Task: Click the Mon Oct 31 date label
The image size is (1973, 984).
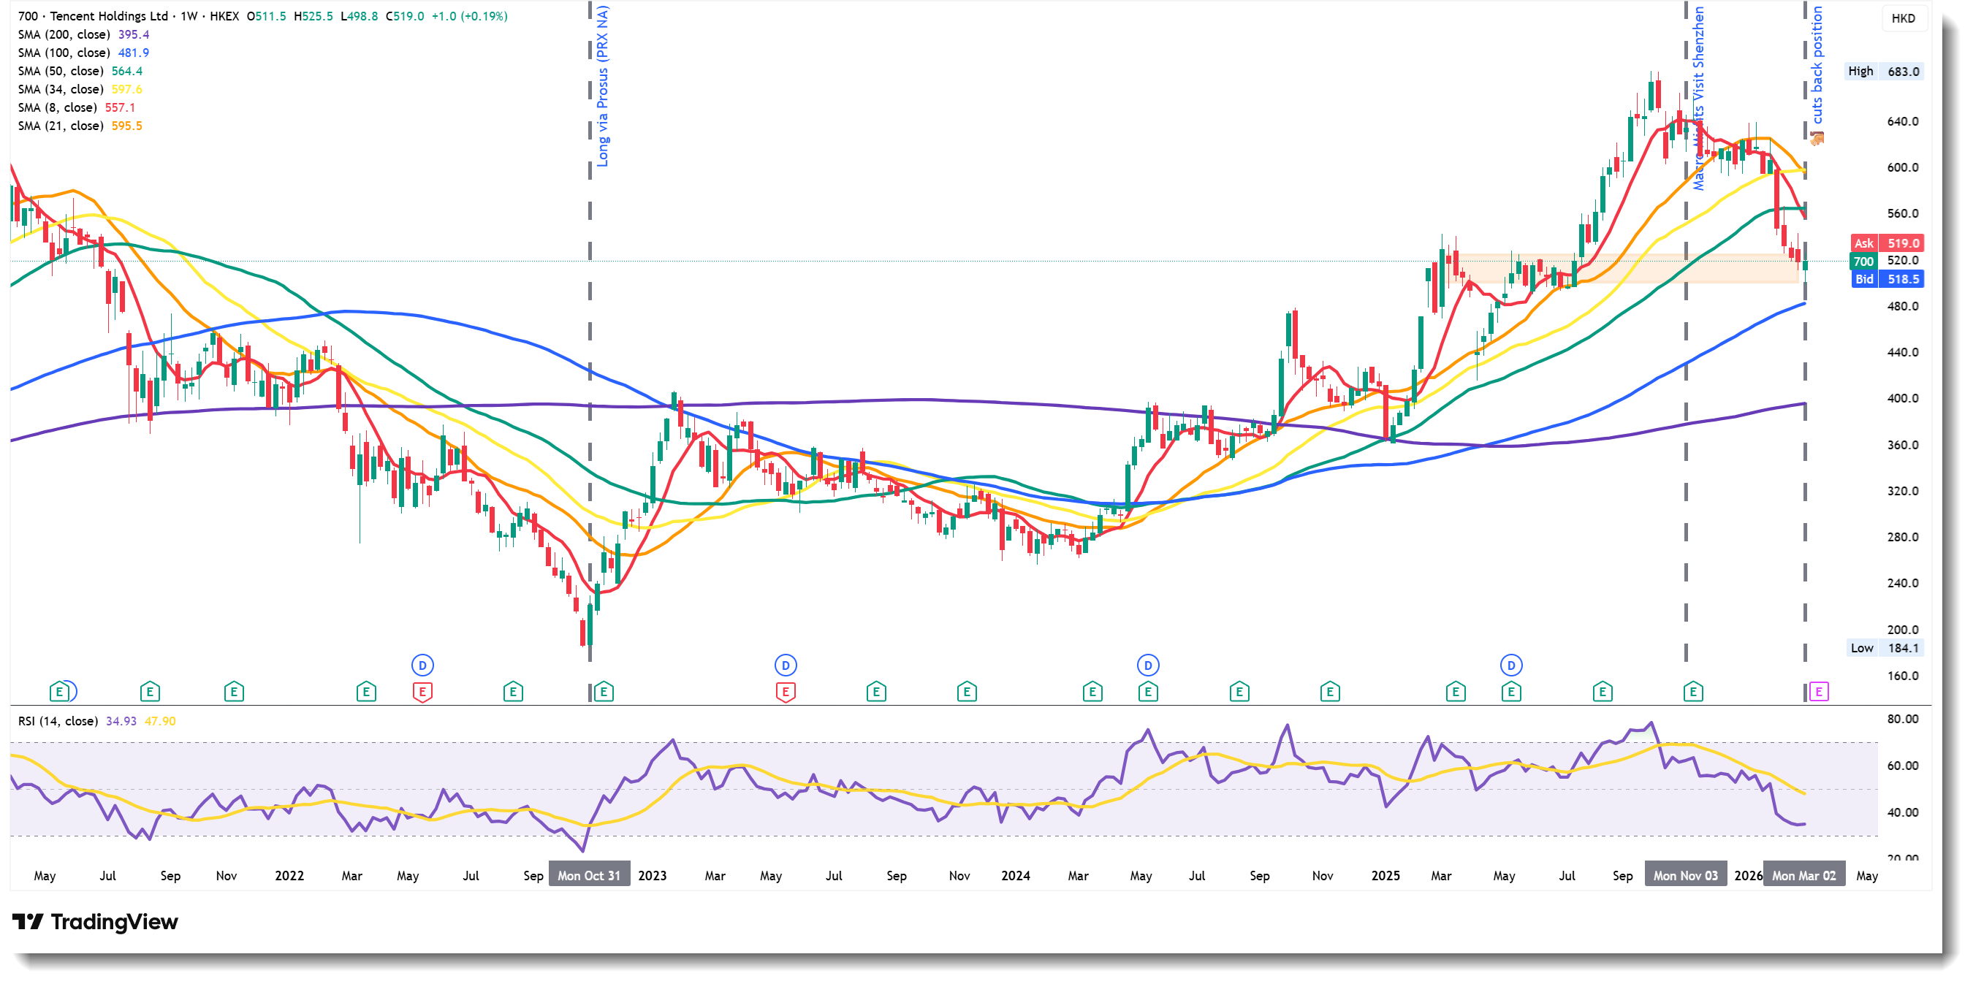Action: point(589,875)
